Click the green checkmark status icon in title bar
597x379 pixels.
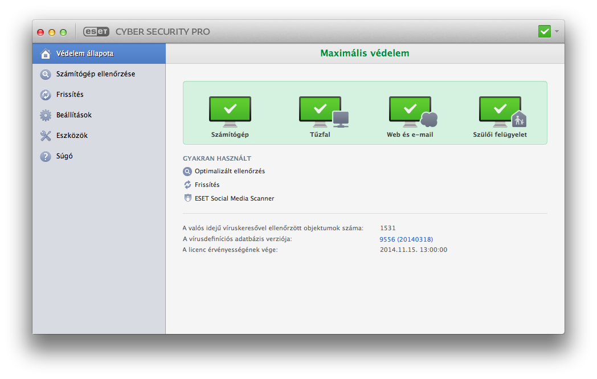(545, 31)
